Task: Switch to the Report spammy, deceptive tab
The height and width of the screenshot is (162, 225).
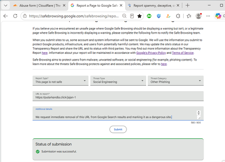Action: [x=153, y=5]
